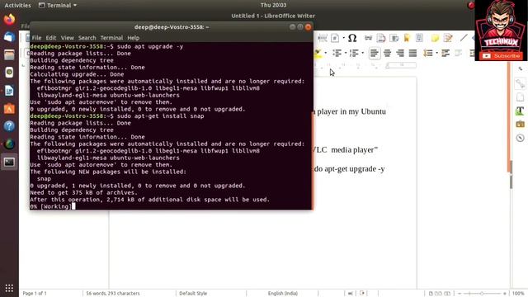Click Track Changes icon in Writer
This screenshot has width=528, height=297.
point(448,38)
